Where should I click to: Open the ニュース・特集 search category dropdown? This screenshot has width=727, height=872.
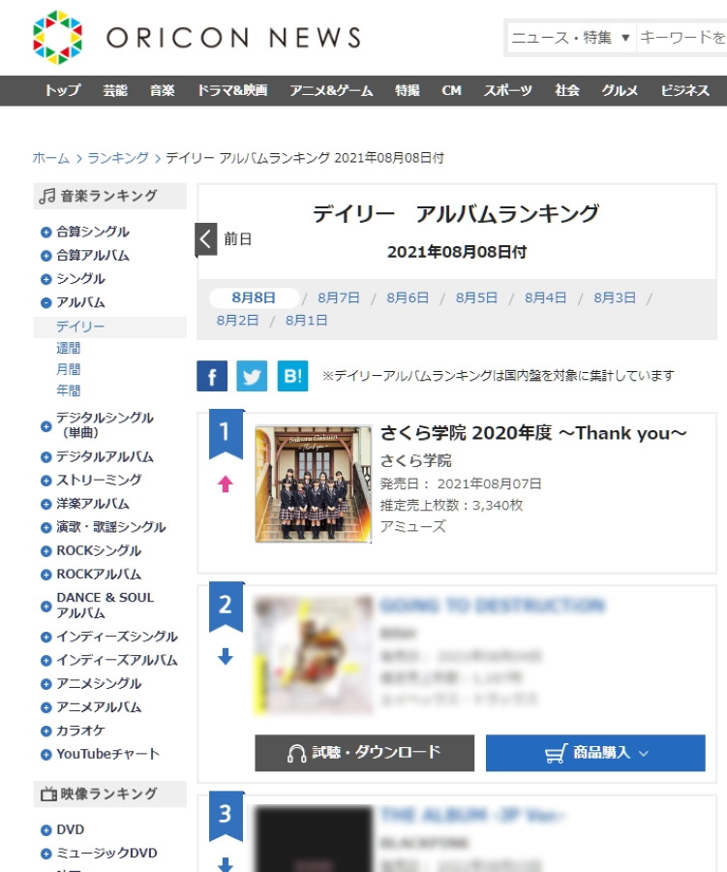point(571,37)
